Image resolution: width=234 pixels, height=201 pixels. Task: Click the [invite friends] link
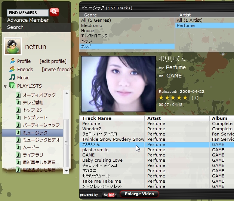(x=58, y=70)
